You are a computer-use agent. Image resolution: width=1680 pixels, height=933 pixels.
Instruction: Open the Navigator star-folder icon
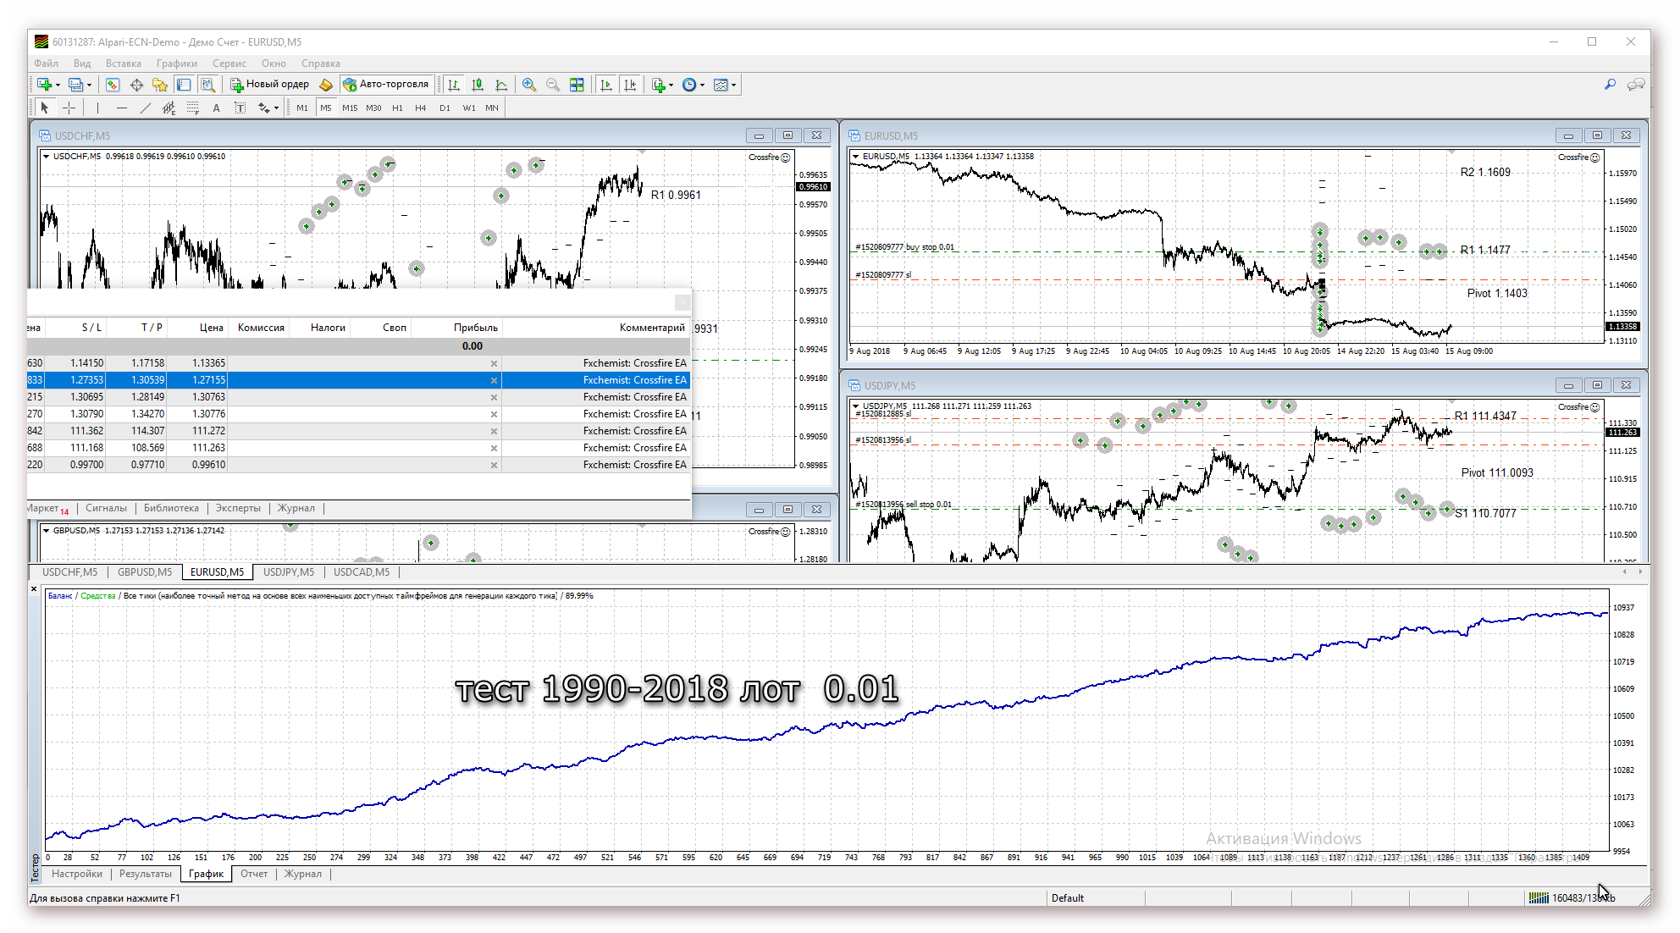160,85
